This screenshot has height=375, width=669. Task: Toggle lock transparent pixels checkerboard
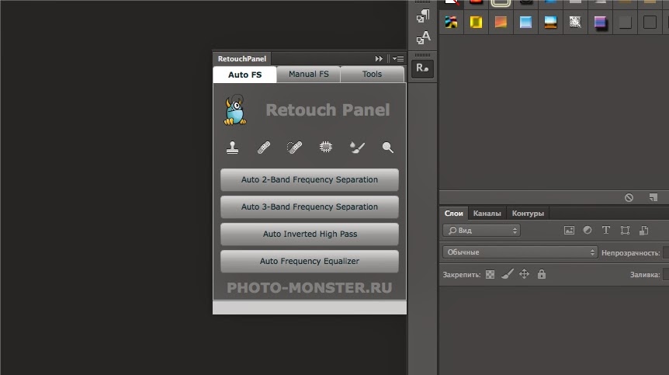(x=490, y=274)
